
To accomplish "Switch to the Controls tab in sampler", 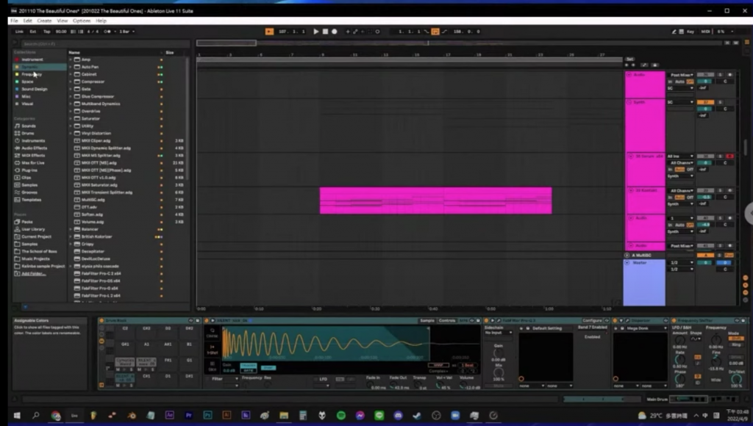I will 446,320.
